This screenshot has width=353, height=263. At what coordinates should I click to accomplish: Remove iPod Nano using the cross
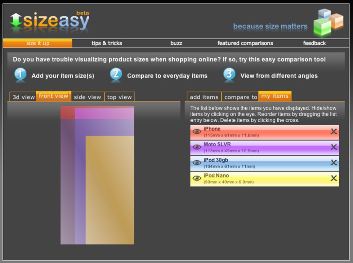[x=334, y=178]
